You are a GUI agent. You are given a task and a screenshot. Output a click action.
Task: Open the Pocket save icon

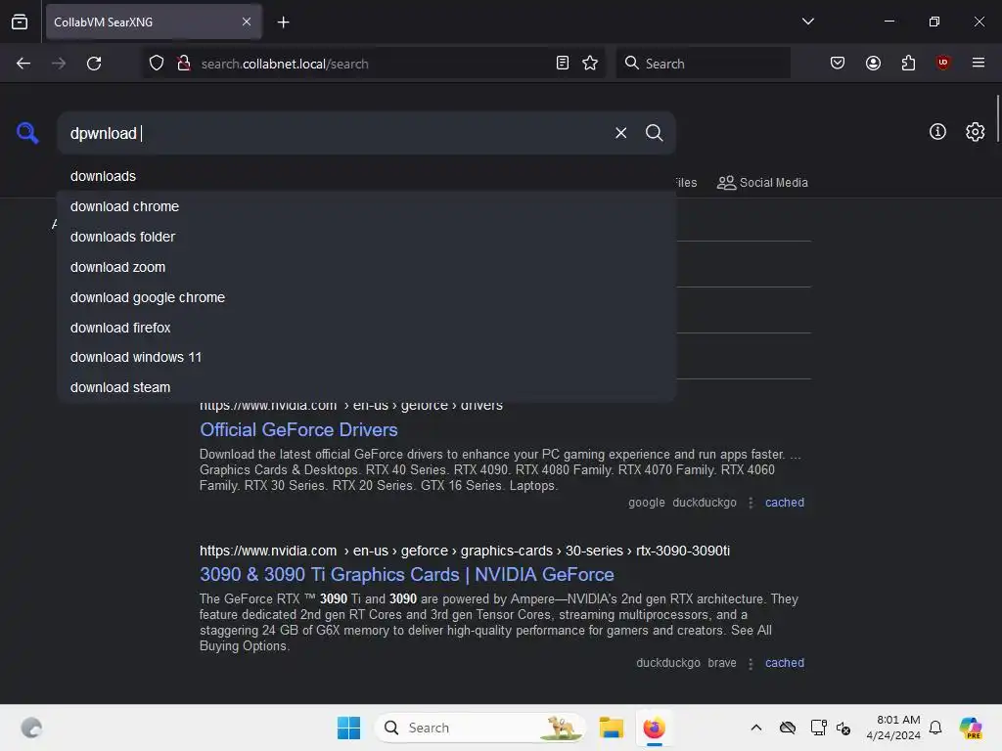pyautogui.click(x=838, y=64)
